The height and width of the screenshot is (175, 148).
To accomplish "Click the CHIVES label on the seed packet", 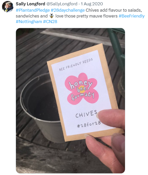I will (x=86, y=114).
